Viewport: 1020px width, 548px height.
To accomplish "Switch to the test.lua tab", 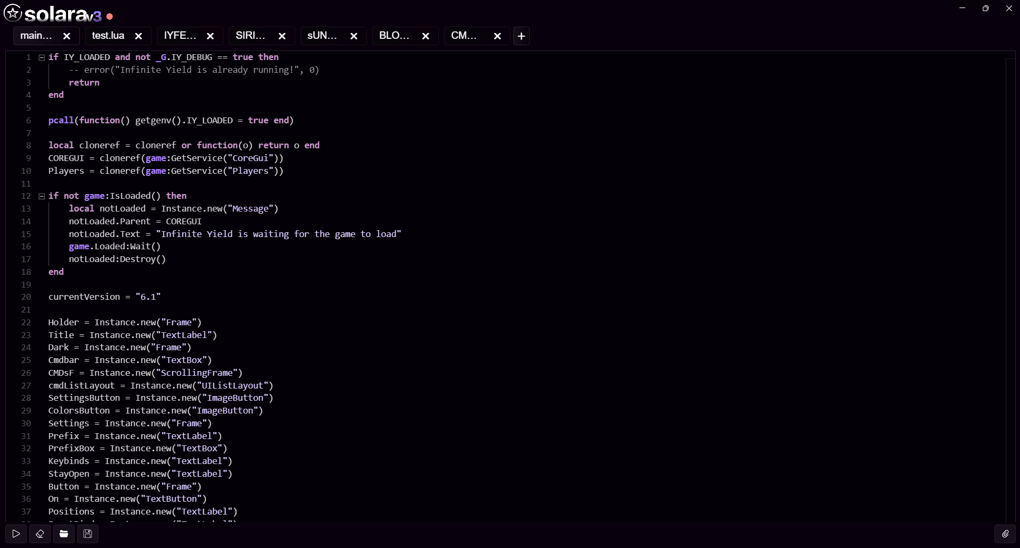I will click(108, 36).
